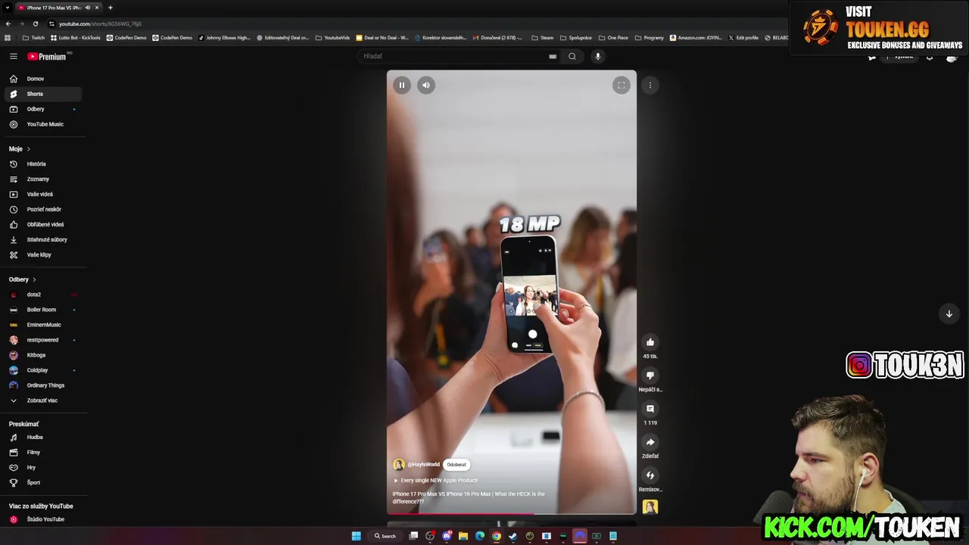Open Steam bookmark folder
Screen dimensions: 969x545
(x=542, y=38)
